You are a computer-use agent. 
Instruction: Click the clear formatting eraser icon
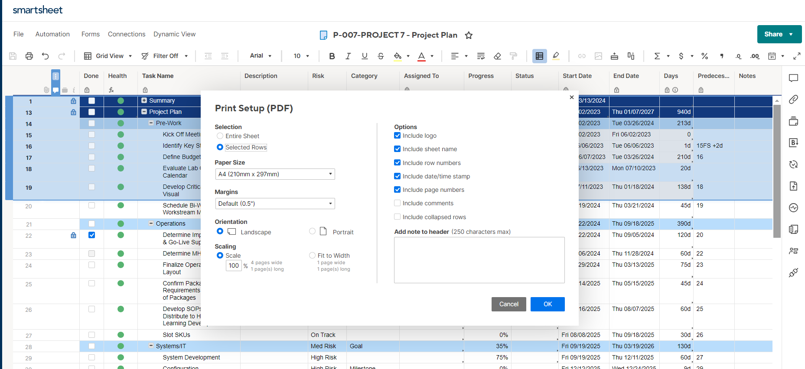(497, 56)
